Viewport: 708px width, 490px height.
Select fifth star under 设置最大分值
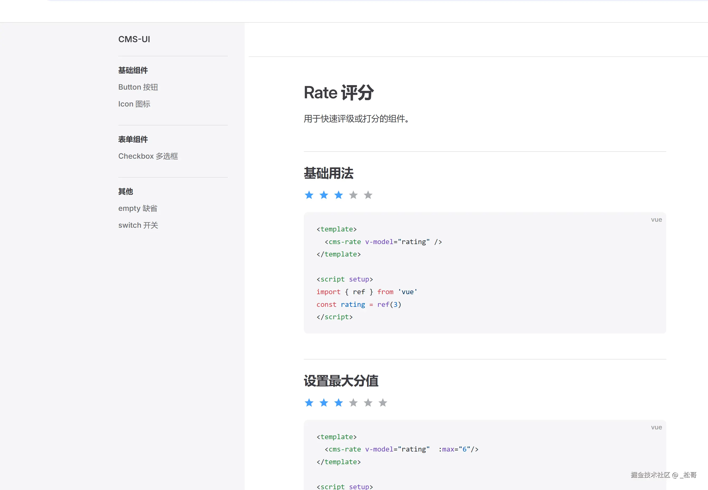(368, 402)
